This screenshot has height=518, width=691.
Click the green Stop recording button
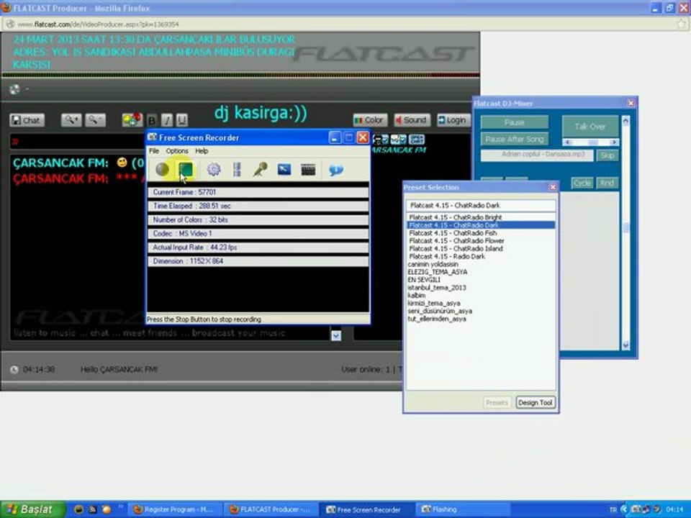pos(186,170)
